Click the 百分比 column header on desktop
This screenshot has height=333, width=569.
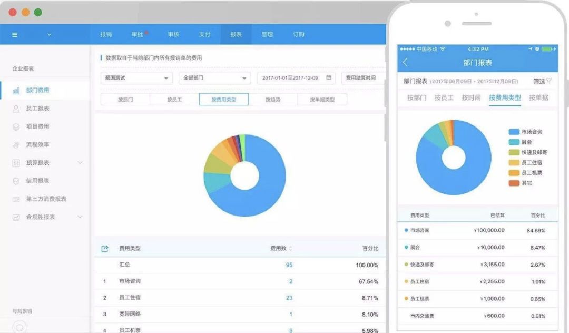click(x=370, y=249)
